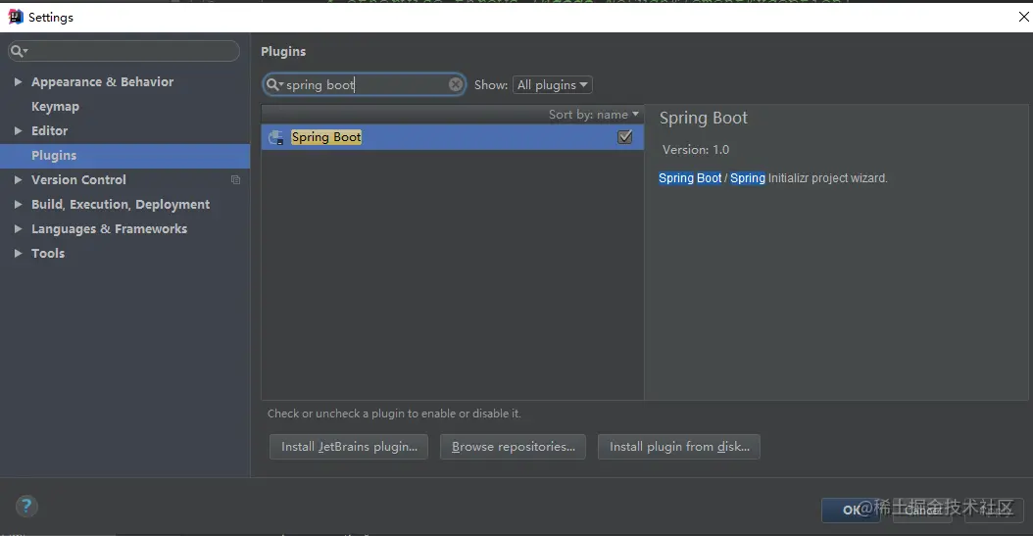Screen dimensions: 1033x536
Task: Click into the plugin search field
Action: 365,84
